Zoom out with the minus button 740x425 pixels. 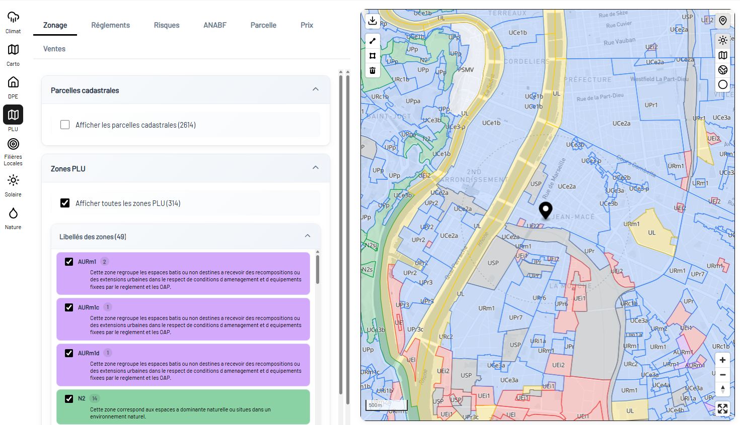tap(722, 375)
